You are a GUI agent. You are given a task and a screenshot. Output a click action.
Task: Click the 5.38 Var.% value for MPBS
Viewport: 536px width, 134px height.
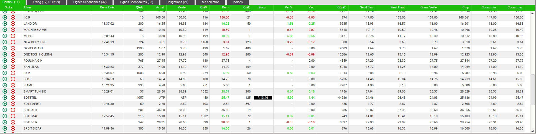click(x=290, y=36)
